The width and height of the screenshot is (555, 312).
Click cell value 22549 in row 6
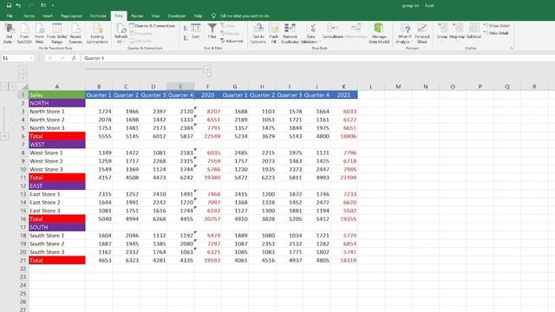pyautogui.click(x=208, y=136)
